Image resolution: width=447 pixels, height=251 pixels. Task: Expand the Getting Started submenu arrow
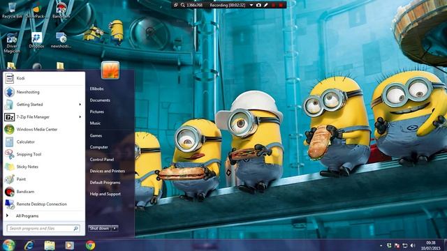pos(80,105)
